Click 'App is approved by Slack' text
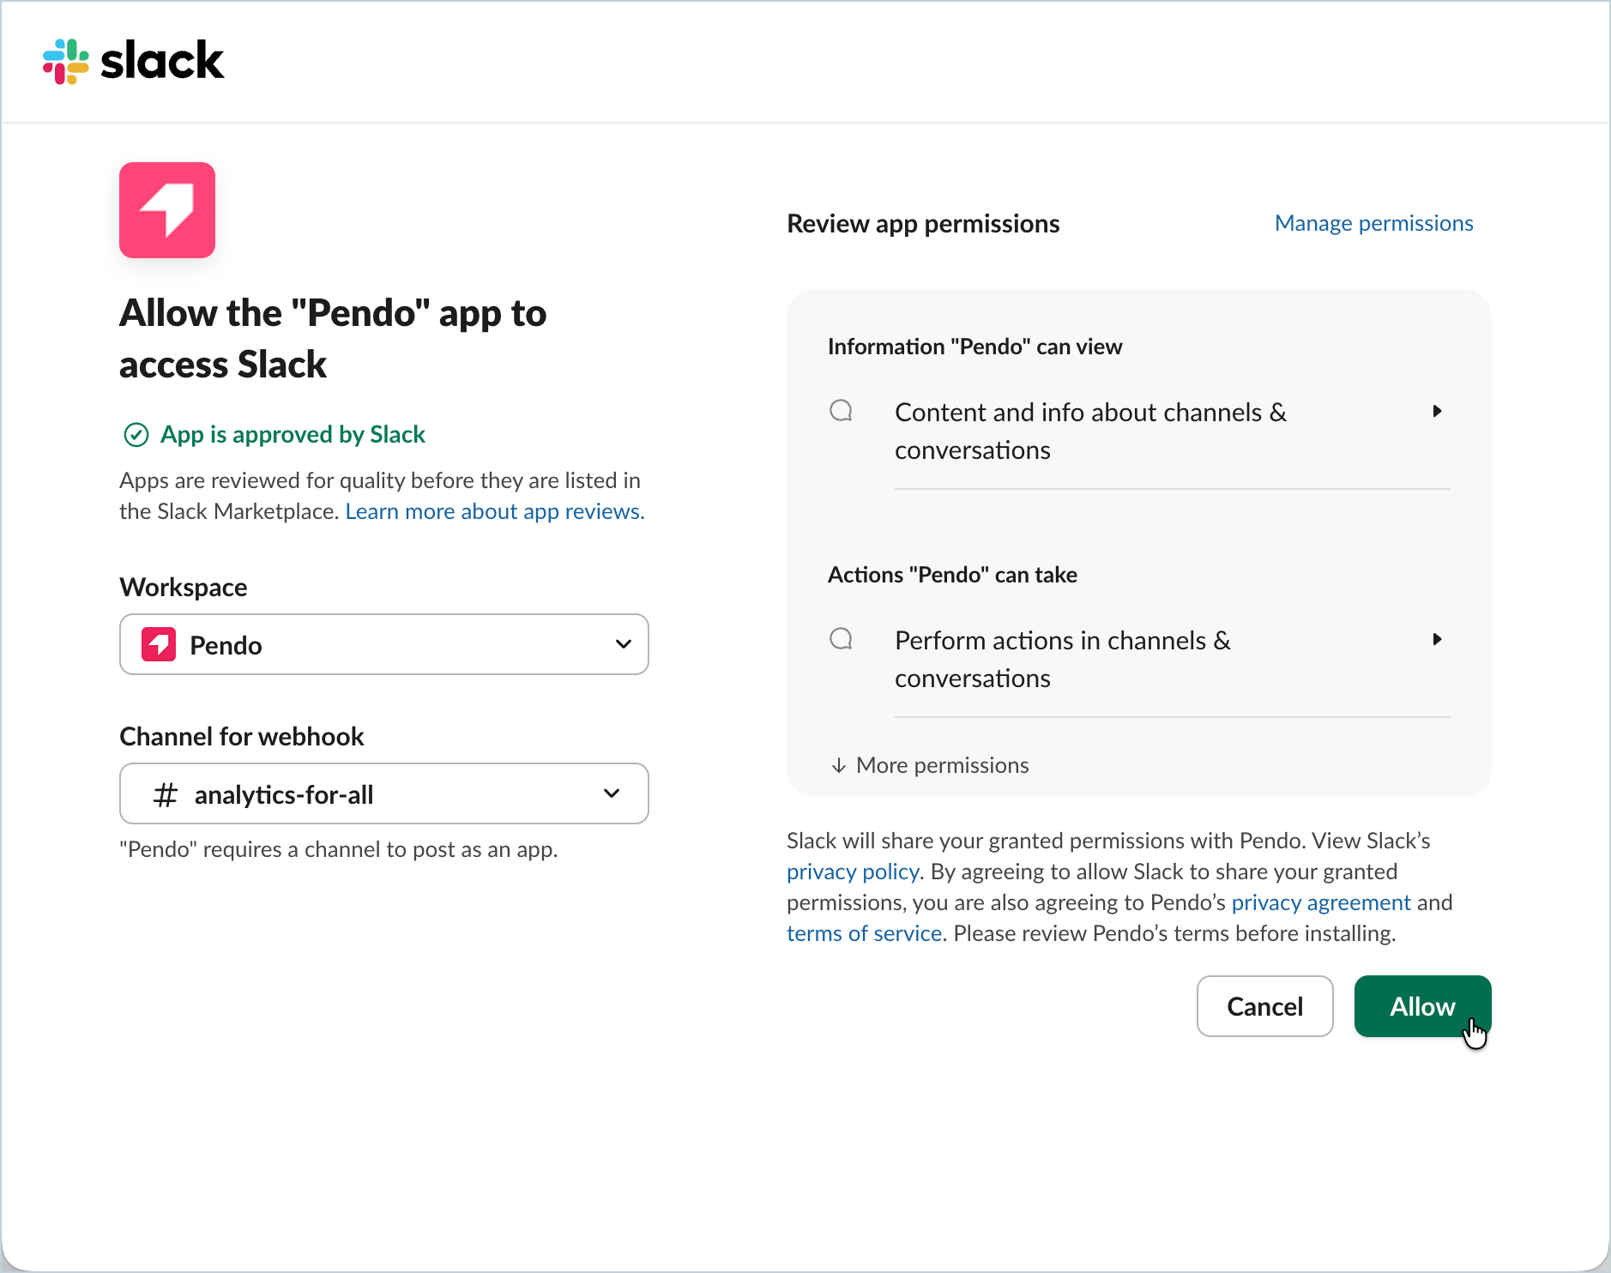Viewport: 1611px width, 1273px height. 293,435
